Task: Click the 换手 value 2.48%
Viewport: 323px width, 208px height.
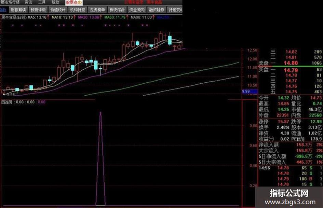Action: (x=283, y=127)
